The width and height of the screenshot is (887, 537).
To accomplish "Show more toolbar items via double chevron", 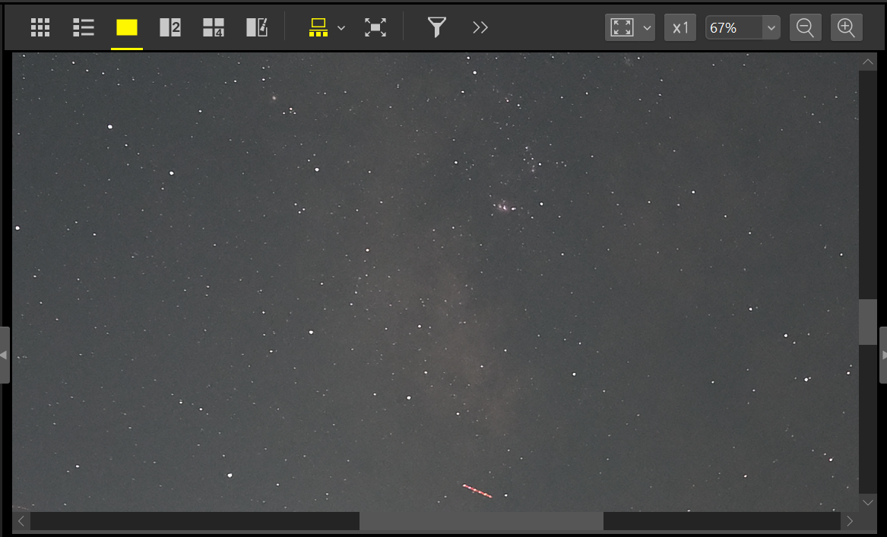I will 480,28.
